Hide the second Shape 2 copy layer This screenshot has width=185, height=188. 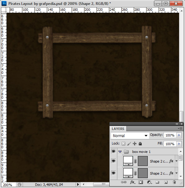tap(113, 173)
